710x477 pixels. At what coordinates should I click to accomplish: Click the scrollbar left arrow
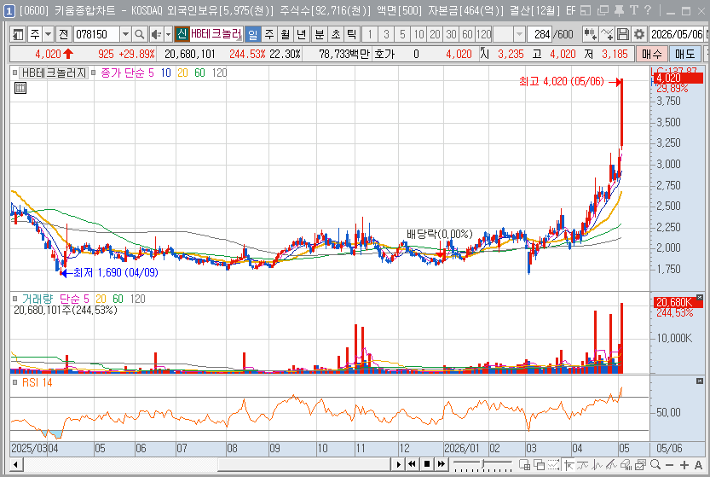[16, 464]
